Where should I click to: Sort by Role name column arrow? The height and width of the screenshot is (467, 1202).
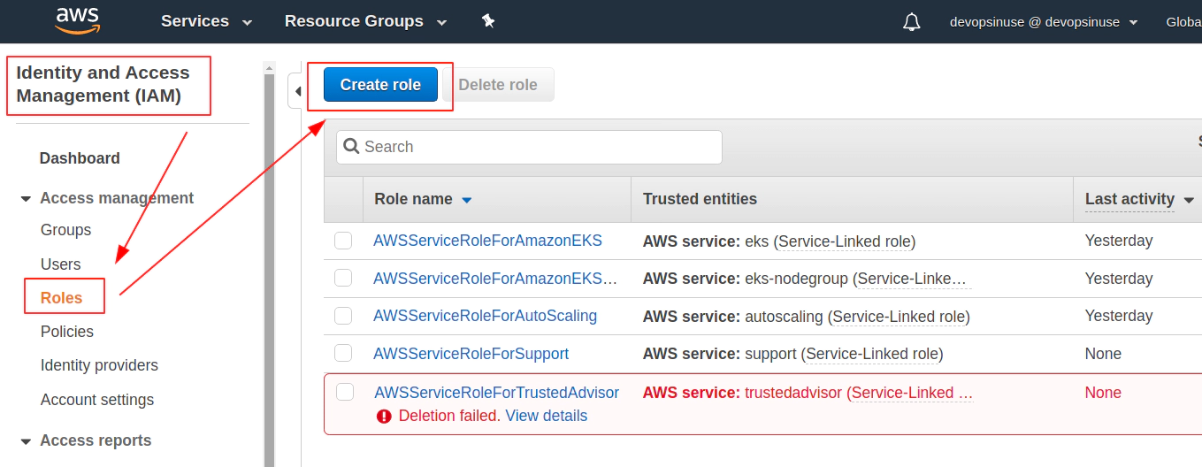[x=467, y=201]
